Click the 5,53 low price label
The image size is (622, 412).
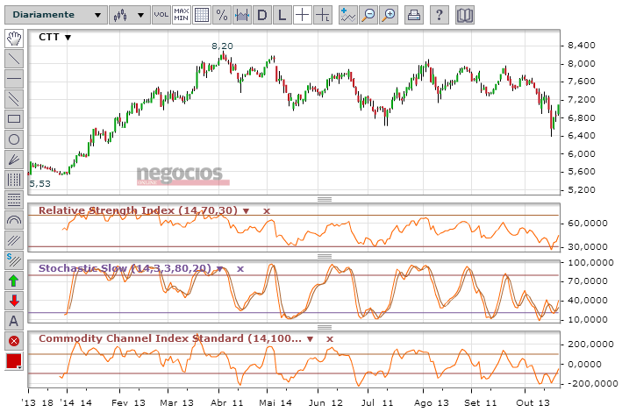(x=40, y=183)
